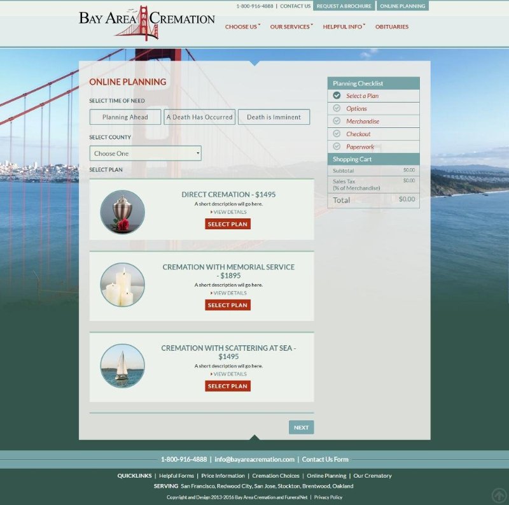Click the check icon beside Options
The width and height of the screenshot is (509, 505).
337,108
